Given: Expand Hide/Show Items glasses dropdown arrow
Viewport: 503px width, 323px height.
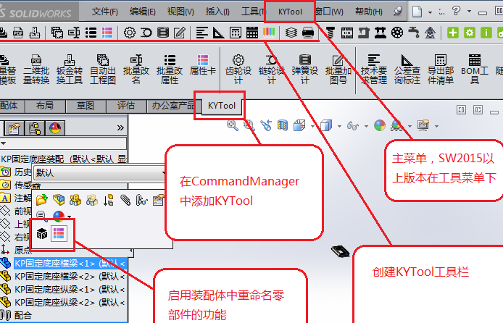Looking at the screenshot, I should point(366,126).
